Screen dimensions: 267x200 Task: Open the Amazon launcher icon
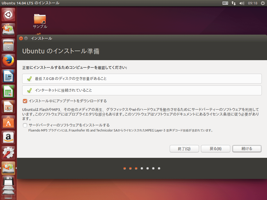(8, 137)
